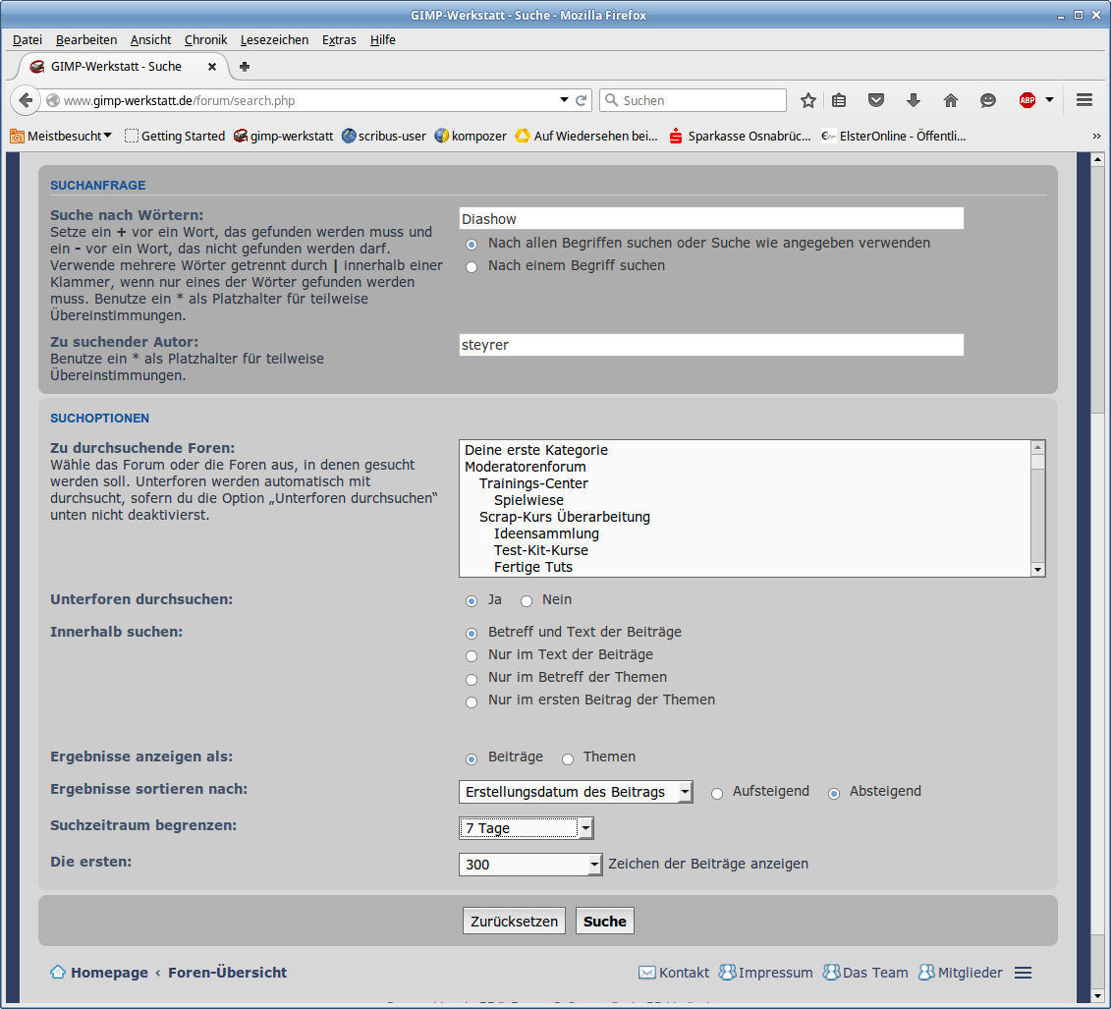Open the Auf Wiedersehen bei... bookmark
The height and width of the screenshot is (1009, 1111).
click(586, 136)
